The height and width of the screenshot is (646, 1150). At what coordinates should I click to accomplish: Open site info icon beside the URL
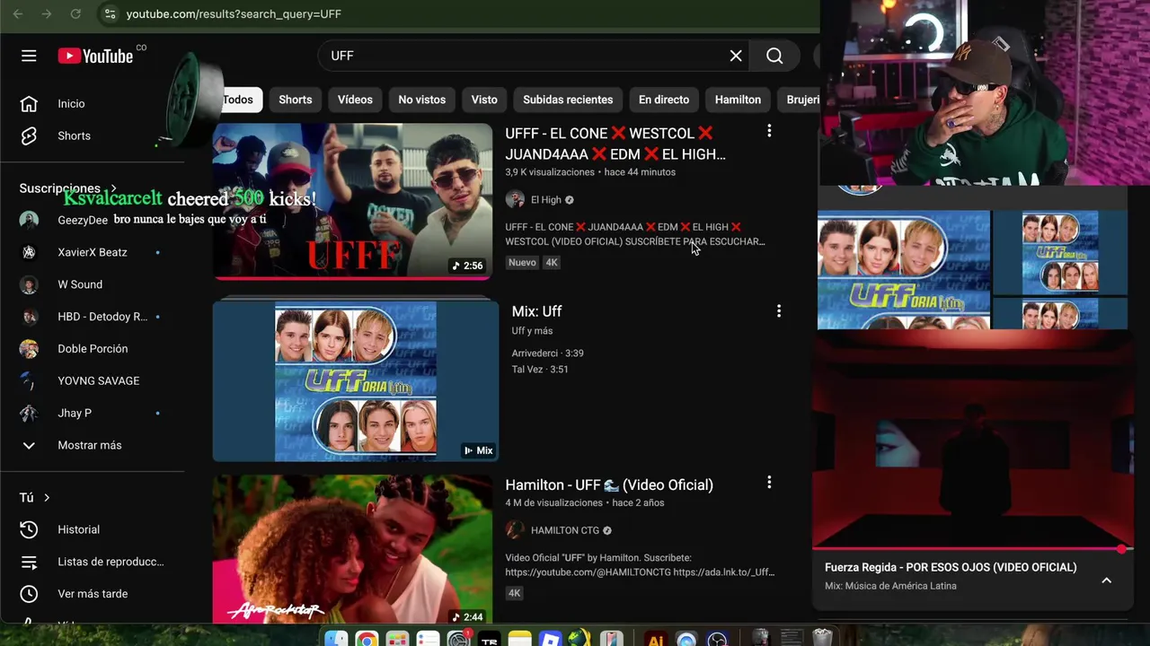[109, 14]
